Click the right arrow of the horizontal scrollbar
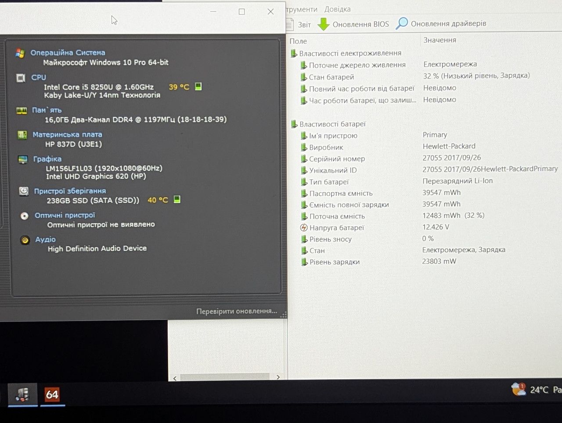The image size is (562, 423). [278, 377]
